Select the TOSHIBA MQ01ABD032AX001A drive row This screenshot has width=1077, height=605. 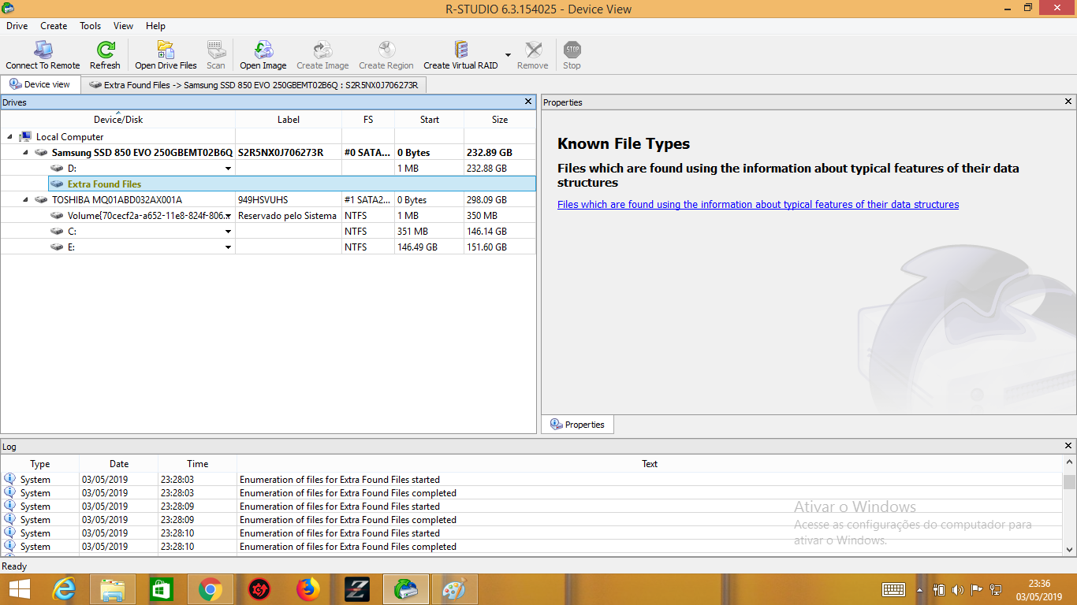coord(268,199)
